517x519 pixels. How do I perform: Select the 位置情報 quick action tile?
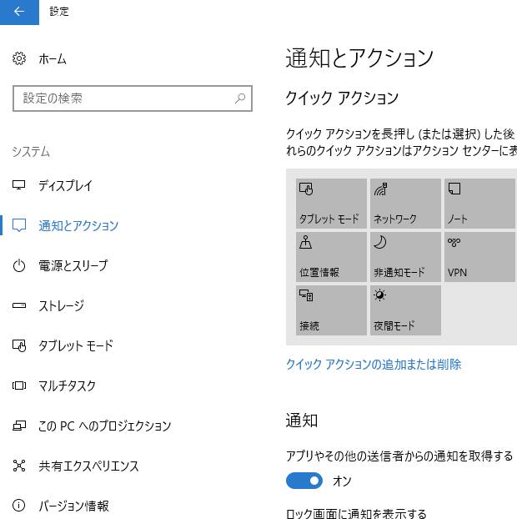(331, 257)
